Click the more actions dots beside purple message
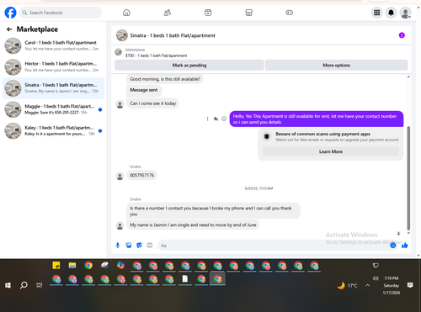 [207, 119]
